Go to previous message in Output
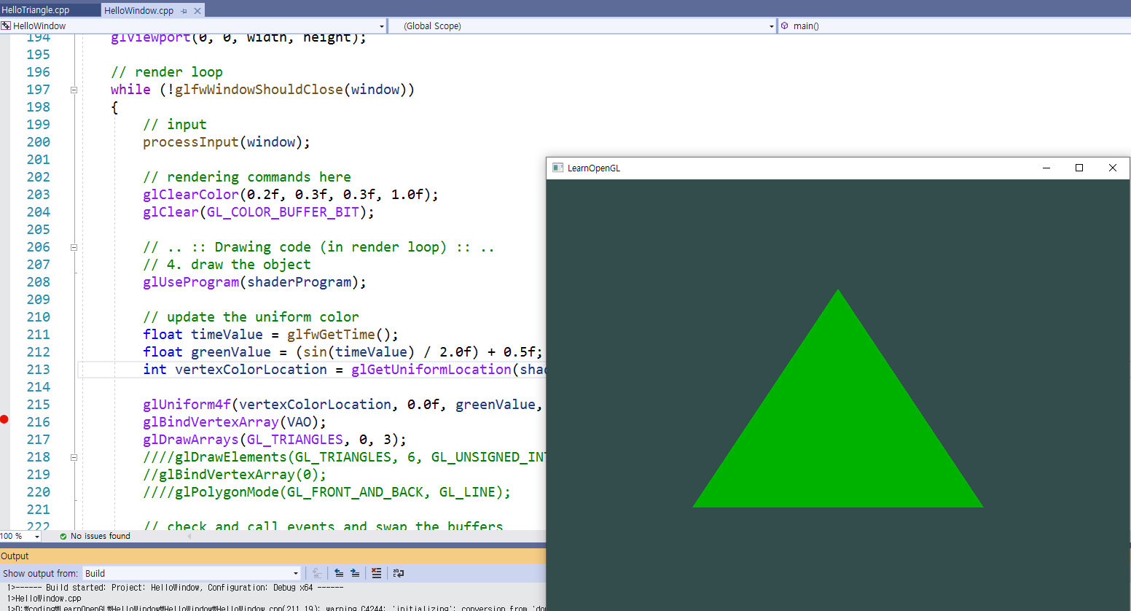The height and width of the screenshot is (611, 1131). tap(339, 573)
